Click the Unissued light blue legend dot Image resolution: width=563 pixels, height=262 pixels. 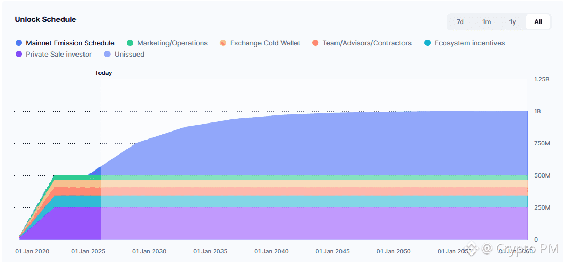click(x=108, y=55)
